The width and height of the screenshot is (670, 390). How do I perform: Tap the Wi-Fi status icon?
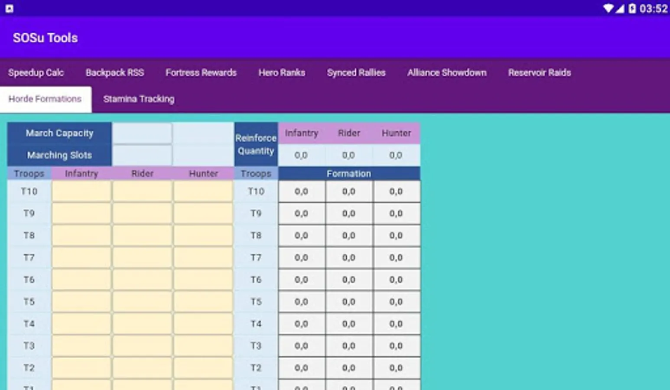click(x=608, y=8)
